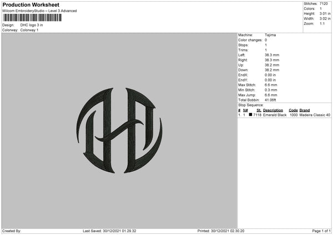The height and width of the screenshot is (235, 333).
Task: Click the Max Stitch value '6.6 mm'
Action: pyautogui.click(x=271, y=85)
